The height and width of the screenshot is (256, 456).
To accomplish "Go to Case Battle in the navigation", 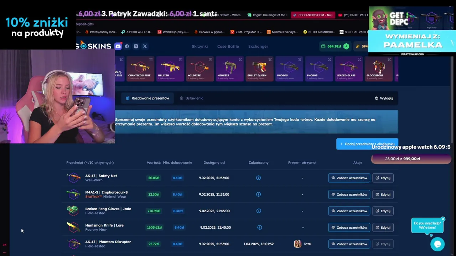I will (228, 46).
